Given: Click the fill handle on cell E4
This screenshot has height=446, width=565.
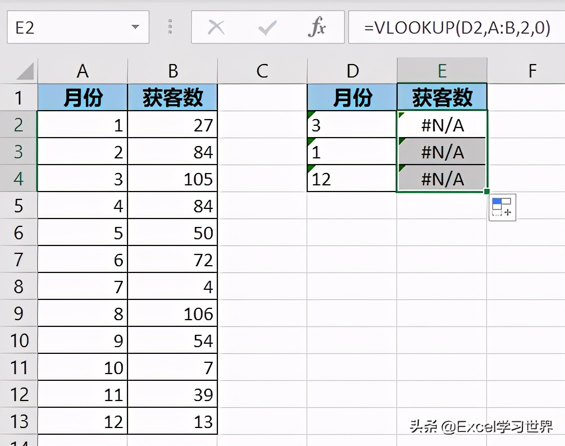Looking at the screenshot, I should click(x=487, y=190).
